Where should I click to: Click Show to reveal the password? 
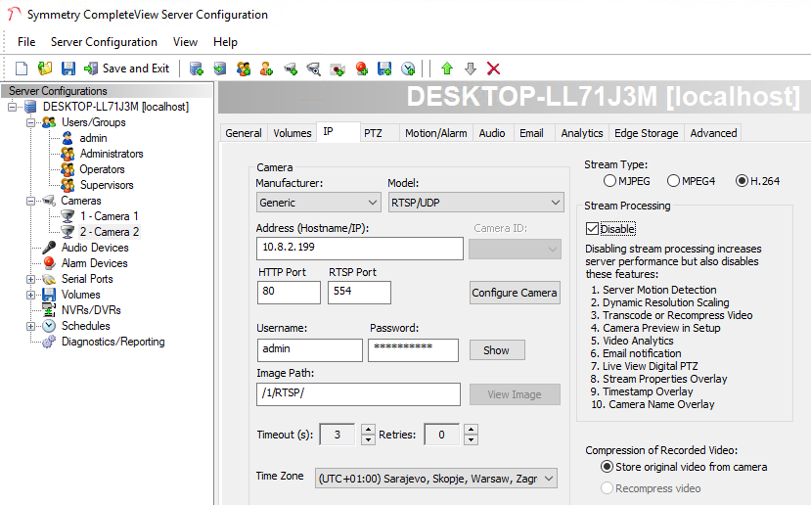496,350
